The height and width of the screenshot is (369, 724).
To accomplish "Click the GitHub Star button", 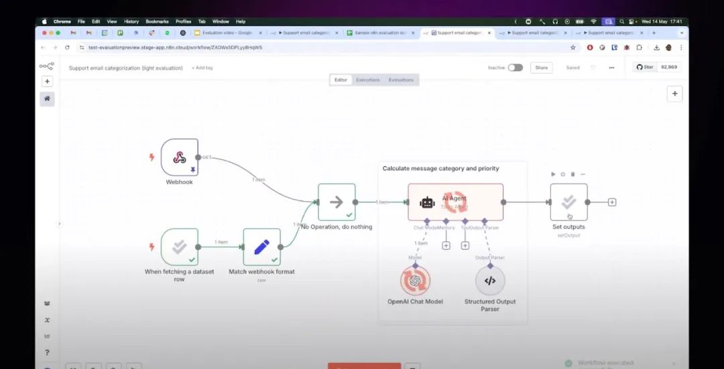I will pyautogui.click(x=646, y=68).
